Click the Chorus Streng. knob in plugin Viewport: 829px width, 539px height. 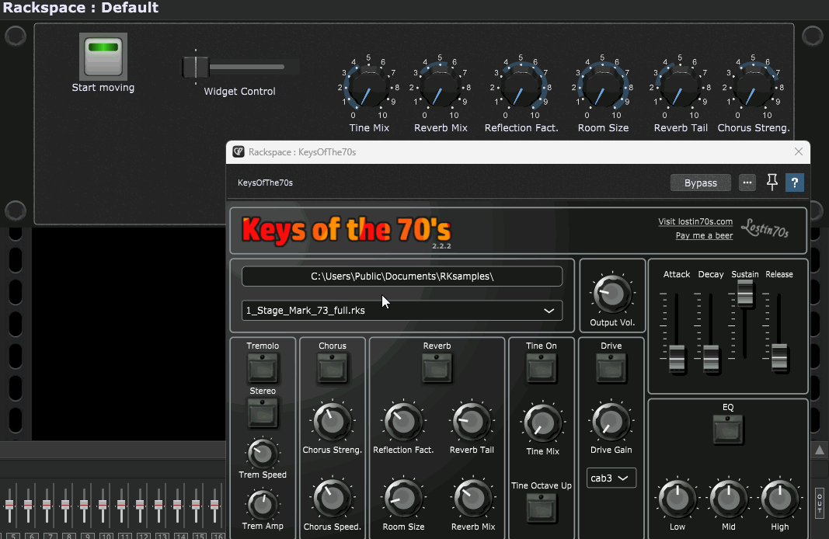(x=332, y=422)
